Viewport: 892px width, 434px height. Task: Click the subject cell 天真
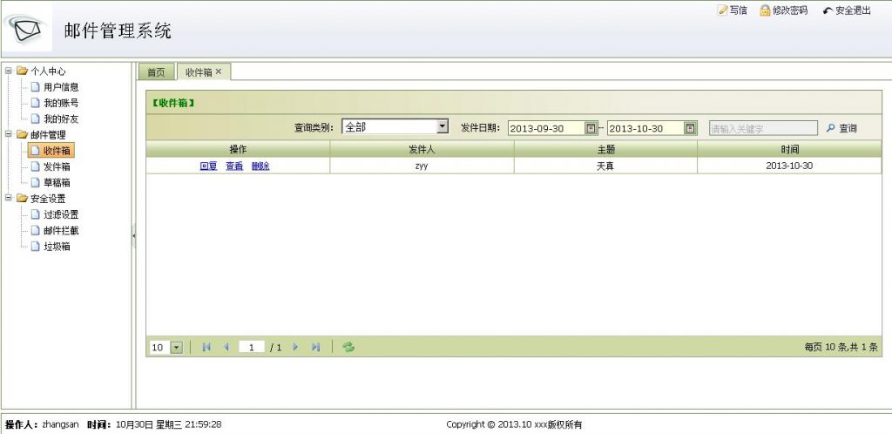pos(606,166)
